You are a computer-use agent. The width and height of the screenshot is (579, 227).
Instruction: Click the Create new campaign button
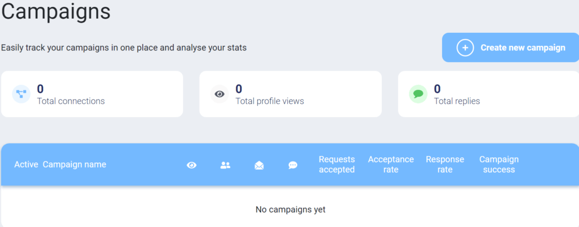tap(511, 48)
